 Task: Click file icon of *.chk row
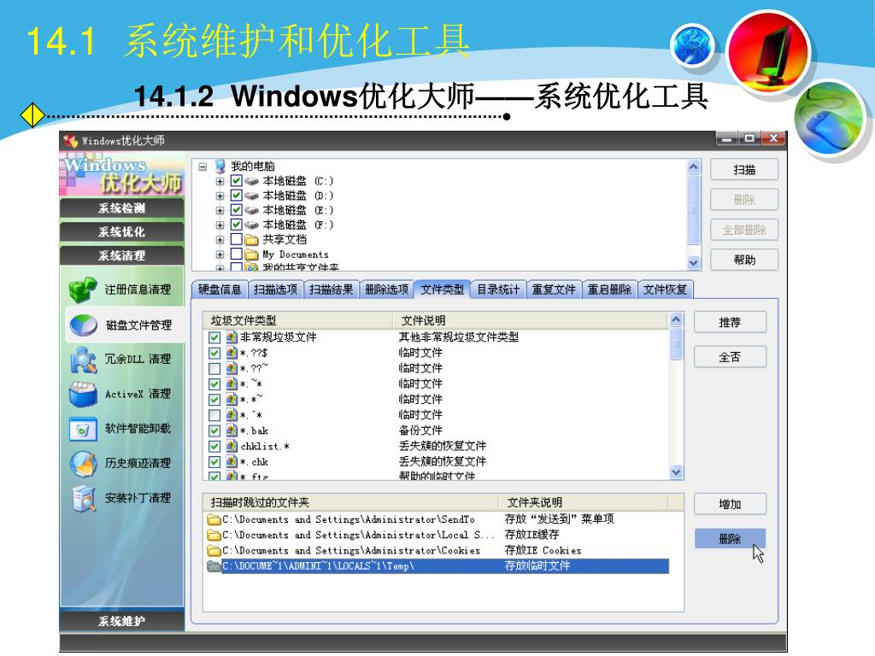(x=232, y=461)
